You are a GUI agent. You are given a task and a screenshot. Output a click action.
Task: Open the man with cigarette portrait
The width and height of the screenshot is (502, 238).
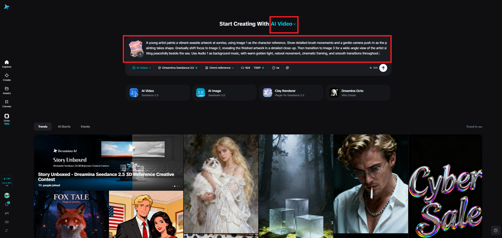coord(371,184)
